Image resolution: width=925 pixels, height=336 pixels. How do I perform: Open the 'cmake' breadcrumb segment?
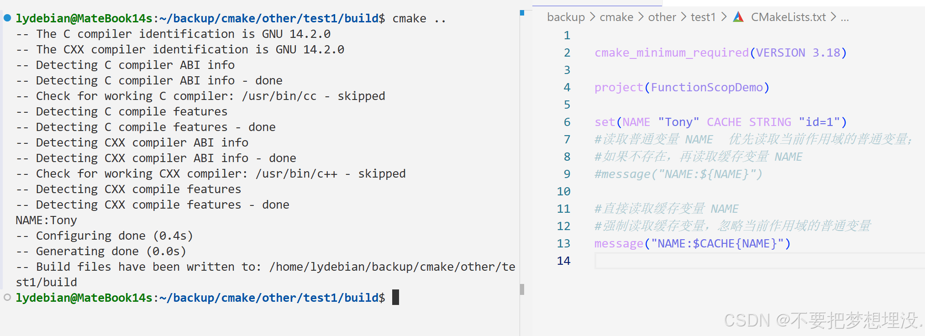616,17
